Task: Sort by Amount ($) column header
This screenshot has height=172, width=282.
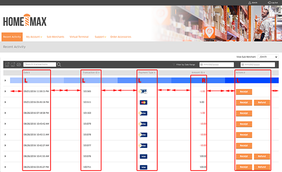Action: tap(198, 73)
